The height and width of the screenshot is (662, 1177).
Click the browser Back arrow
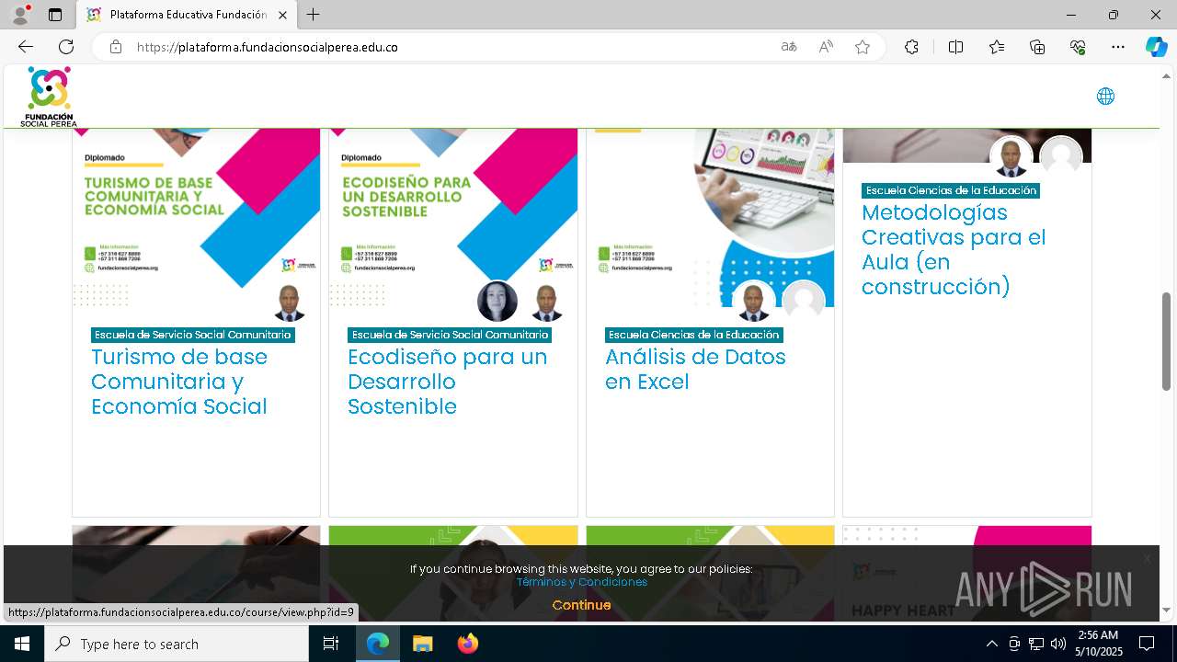[26, 47]
